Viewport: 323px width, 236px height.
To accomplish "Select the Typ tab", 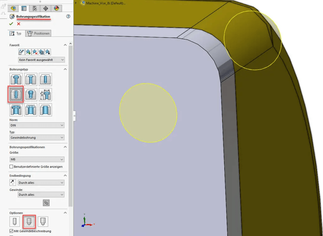I will (16, 33).
